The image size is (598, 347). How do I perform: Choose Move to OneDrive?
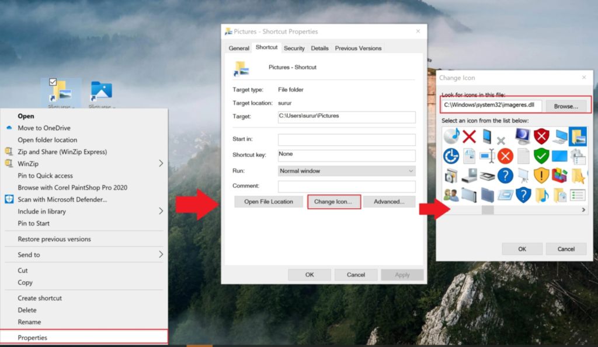[44, 128]
